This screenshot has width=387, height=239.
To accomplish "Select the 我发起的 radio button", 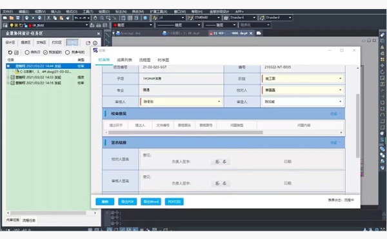I will tap(45, 52).
